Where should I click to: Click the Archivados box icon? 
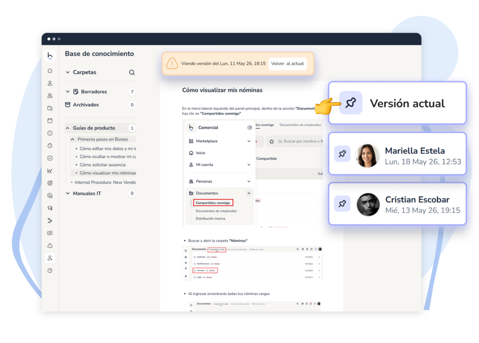coord(68,104)
